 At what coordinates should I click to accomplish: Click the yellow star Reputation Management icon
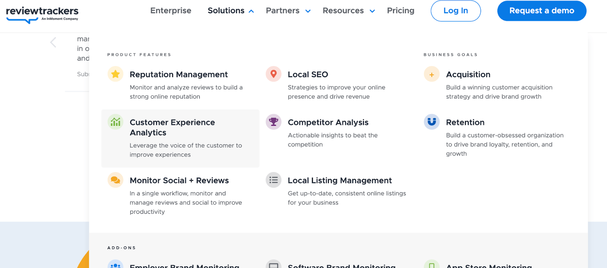pyautogui.click(x=115, y=74)
